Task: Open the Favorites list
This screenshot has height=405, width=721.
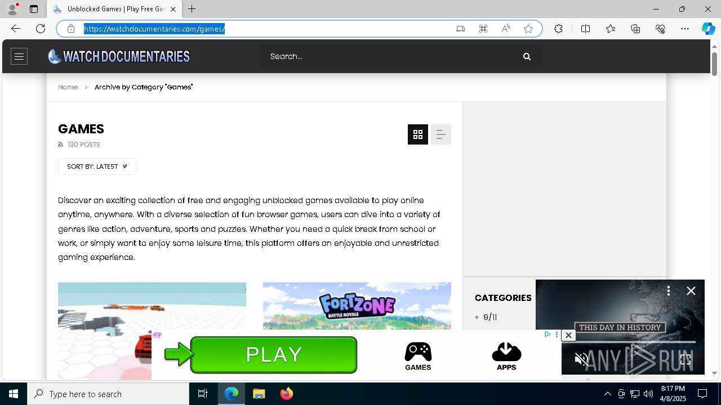Action: (611, 29)
